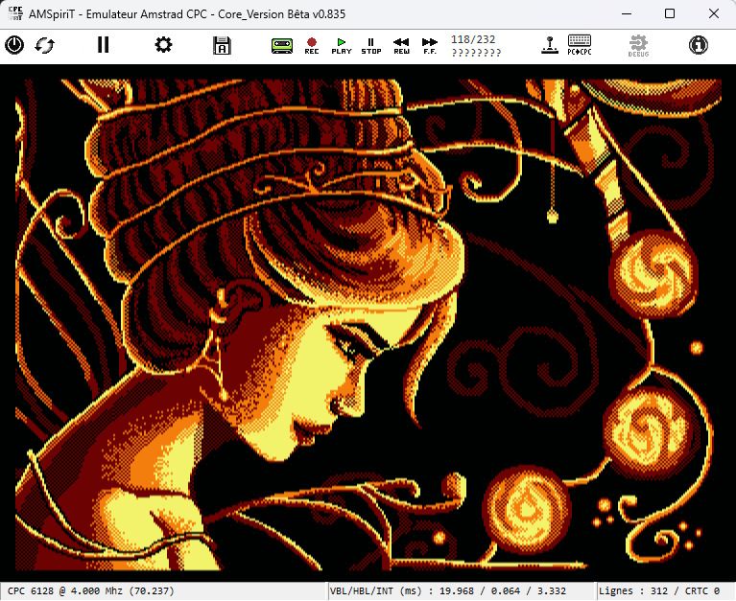Viewport: 736px width, 601px height.
Task: Reset the emulator with the circular arrows icon
Action: point(44,45)
